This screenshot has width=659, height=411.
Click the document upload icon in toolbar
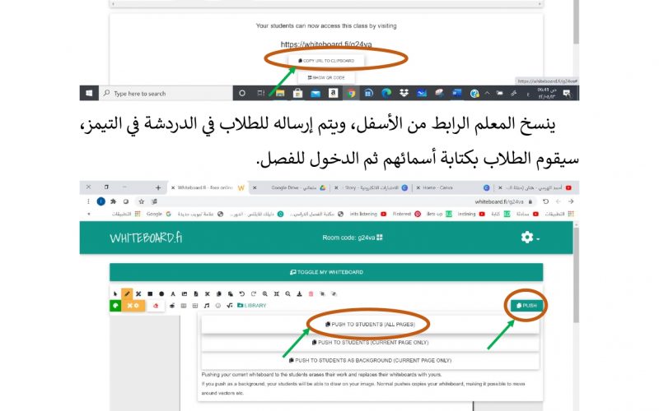coord(196,294)
